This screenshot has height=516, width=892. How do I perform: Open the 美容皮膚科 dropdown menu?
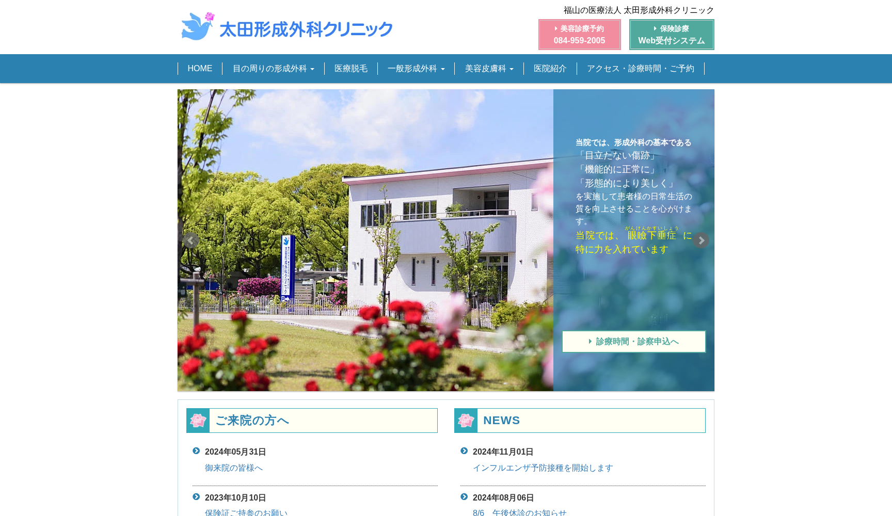[489, 69]
